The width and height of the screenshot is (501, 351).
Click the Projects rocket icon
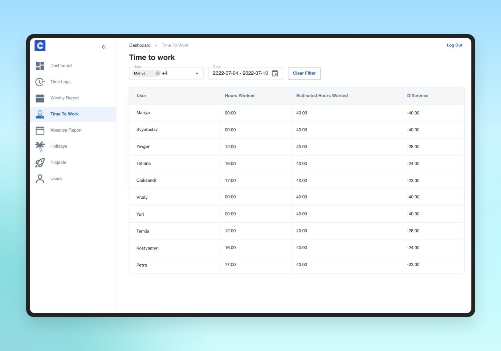40,162
